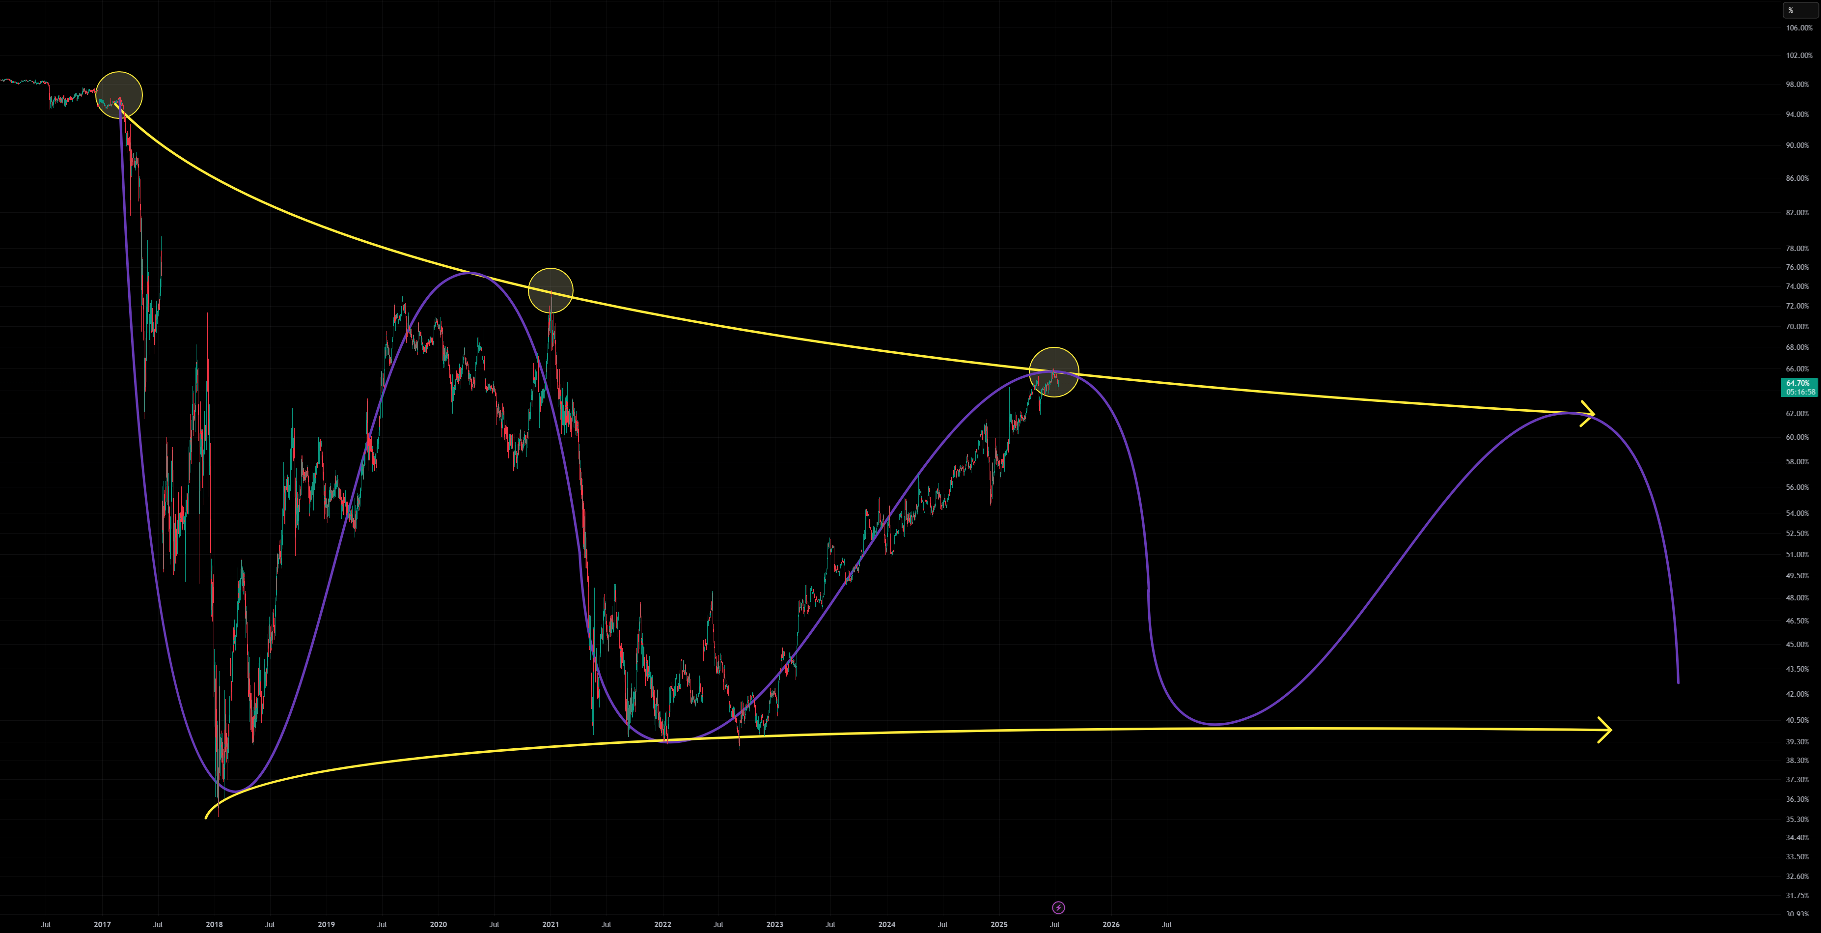Click the 62.00% price scale label

click(x=1797, y=414)
